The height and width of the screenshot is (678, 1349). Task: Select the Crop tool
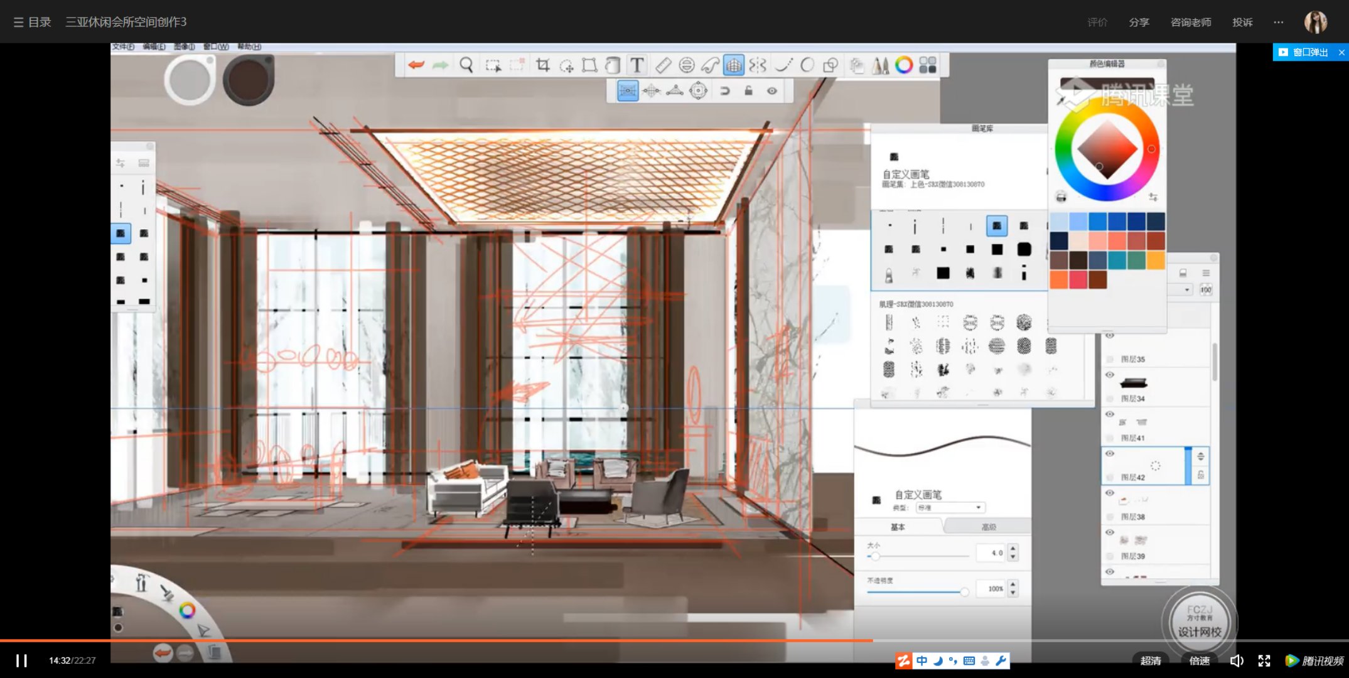point(542,65)
